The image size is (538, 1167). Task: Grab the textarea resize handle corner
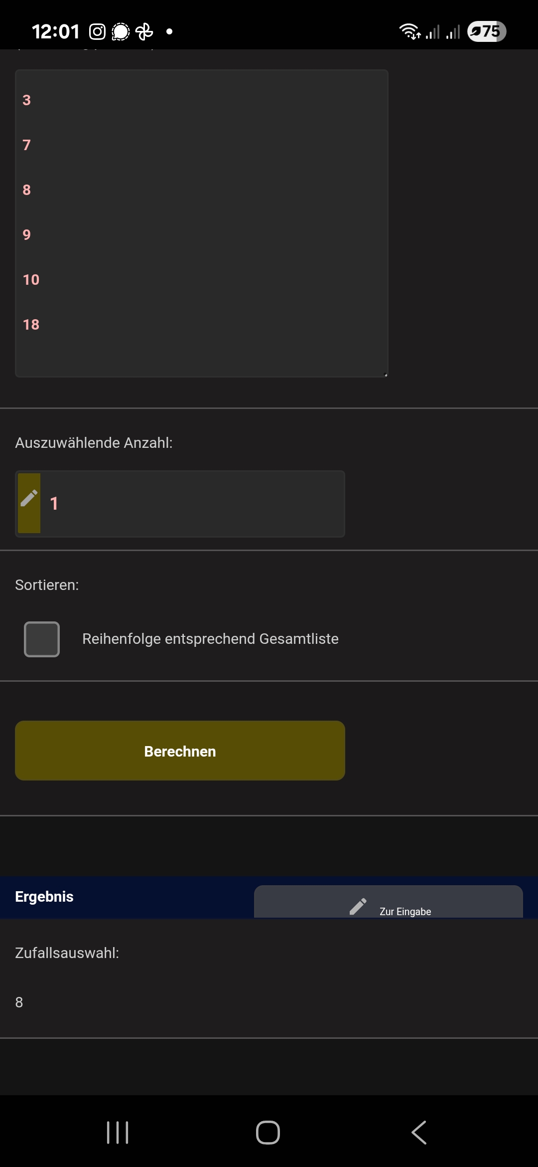[386, 375]
